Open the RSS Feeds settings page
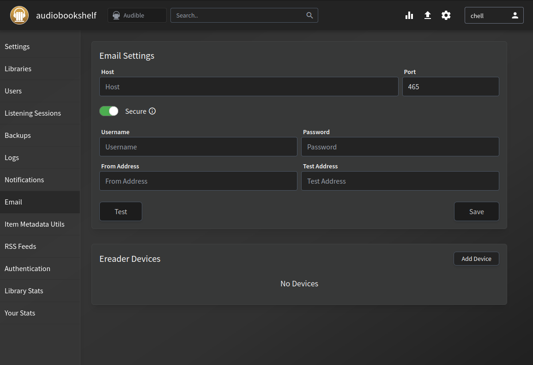 (x=20, y=246)
